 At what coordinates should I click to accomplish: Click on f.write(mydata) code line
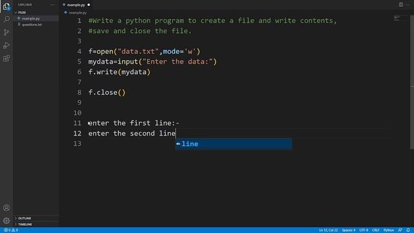pos(119,72)
